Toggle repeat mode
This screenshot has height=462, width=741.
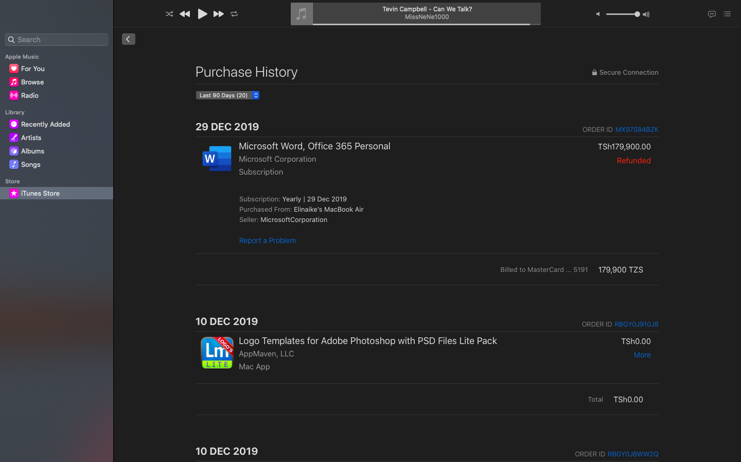click(234, 14)
